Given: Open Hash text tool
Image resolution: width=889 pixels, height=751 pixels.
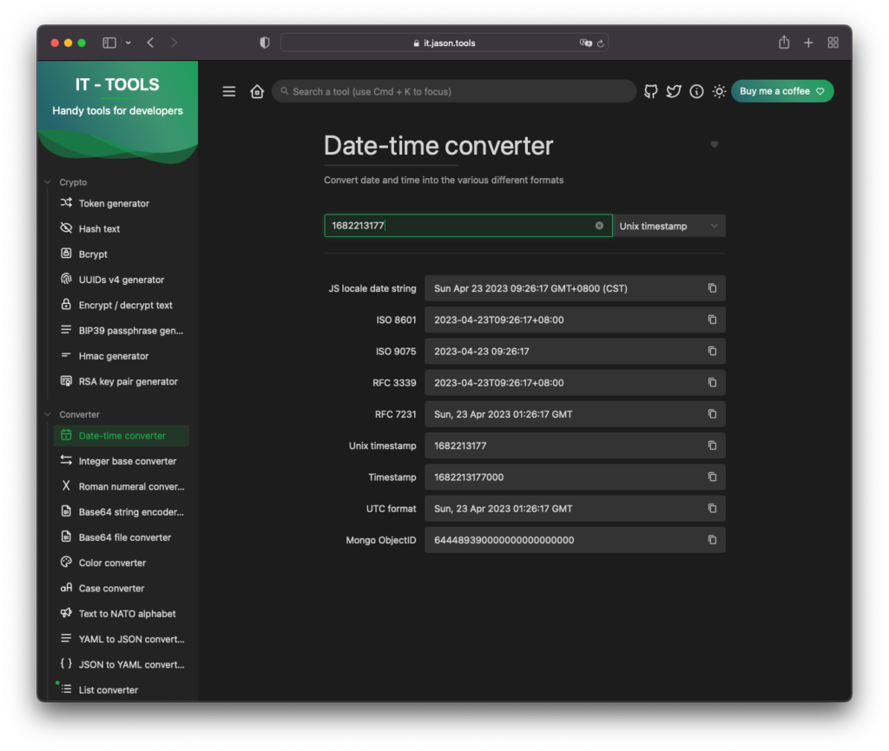Looking at the screenshot, I should tap(122, 229).
